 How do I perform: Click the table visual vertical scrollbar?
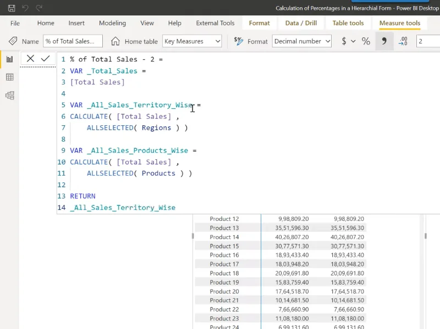click(x=421, y=271)
